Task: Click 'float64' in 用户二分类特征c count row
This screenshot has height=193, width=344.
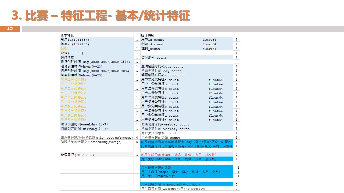Action: tap(216, 89)
